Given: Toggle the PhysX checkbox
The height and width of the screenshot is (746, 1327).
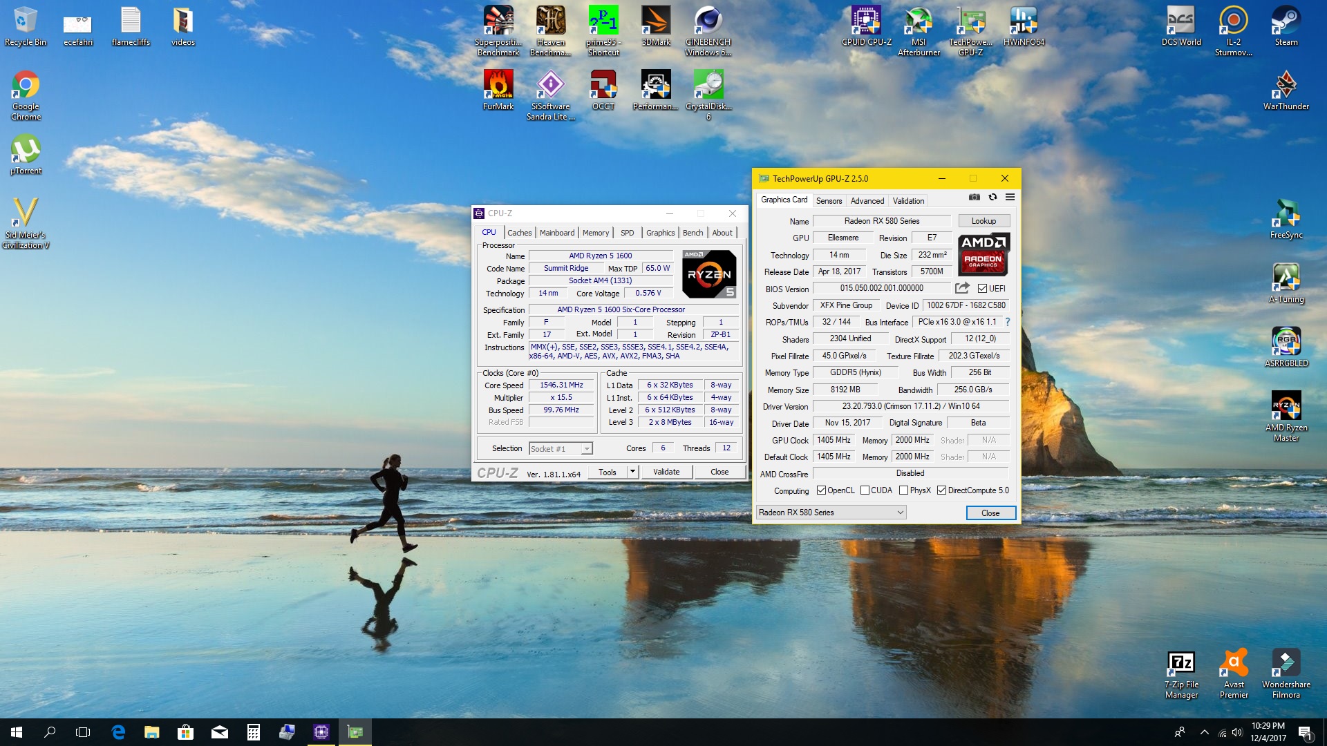Looking at the screenshot, I should pyautogui.click(x=904, y=490).
